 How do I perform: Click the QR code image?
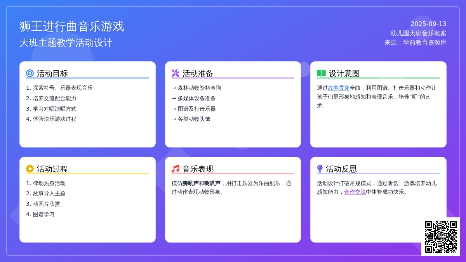[441, 237]
